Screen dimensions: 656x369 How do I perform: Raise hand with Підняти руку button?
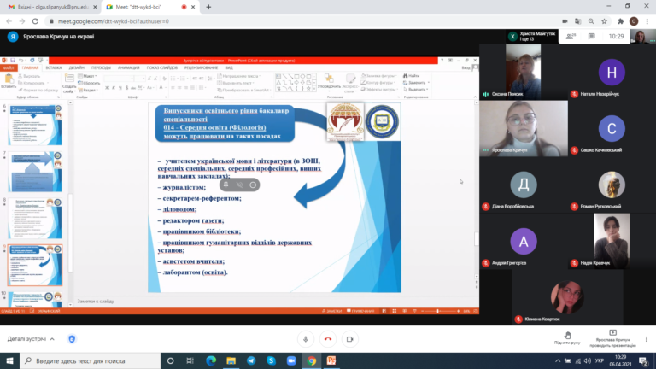click(x=567, y=338)
